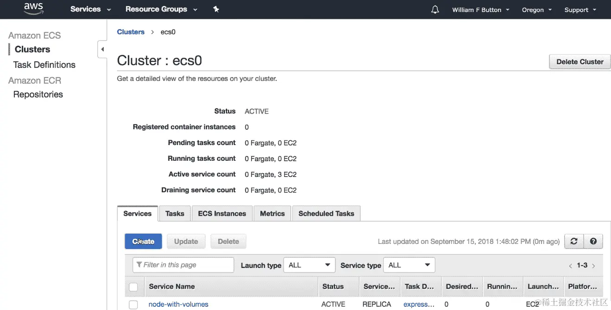Open the Oregon region selector

tap(536, 10)
